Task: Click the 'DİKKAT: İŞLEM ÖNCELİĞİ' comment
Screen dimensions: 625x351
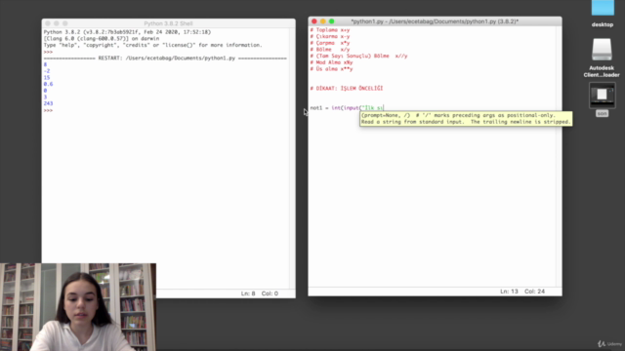Action: click(x=347, y=89)
